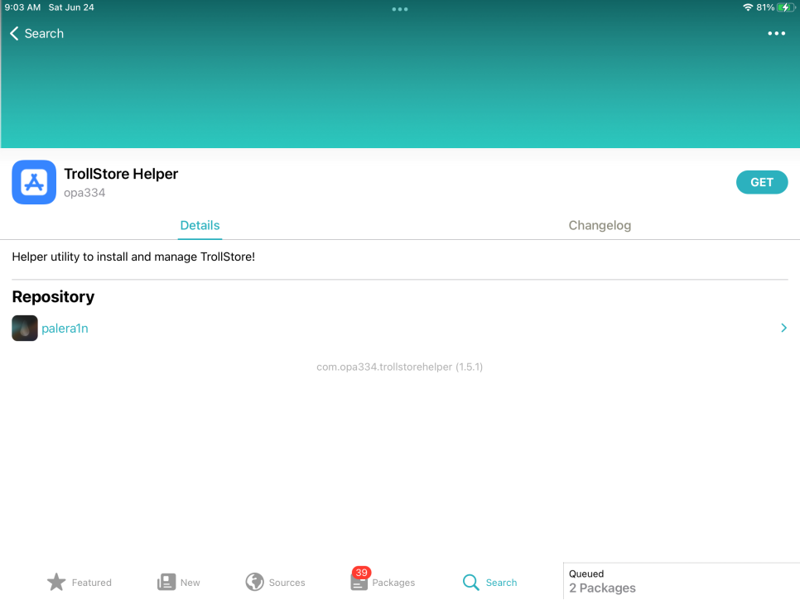800x600 pixels.
Task: Open the New tab
Action: tap(179, 582)
